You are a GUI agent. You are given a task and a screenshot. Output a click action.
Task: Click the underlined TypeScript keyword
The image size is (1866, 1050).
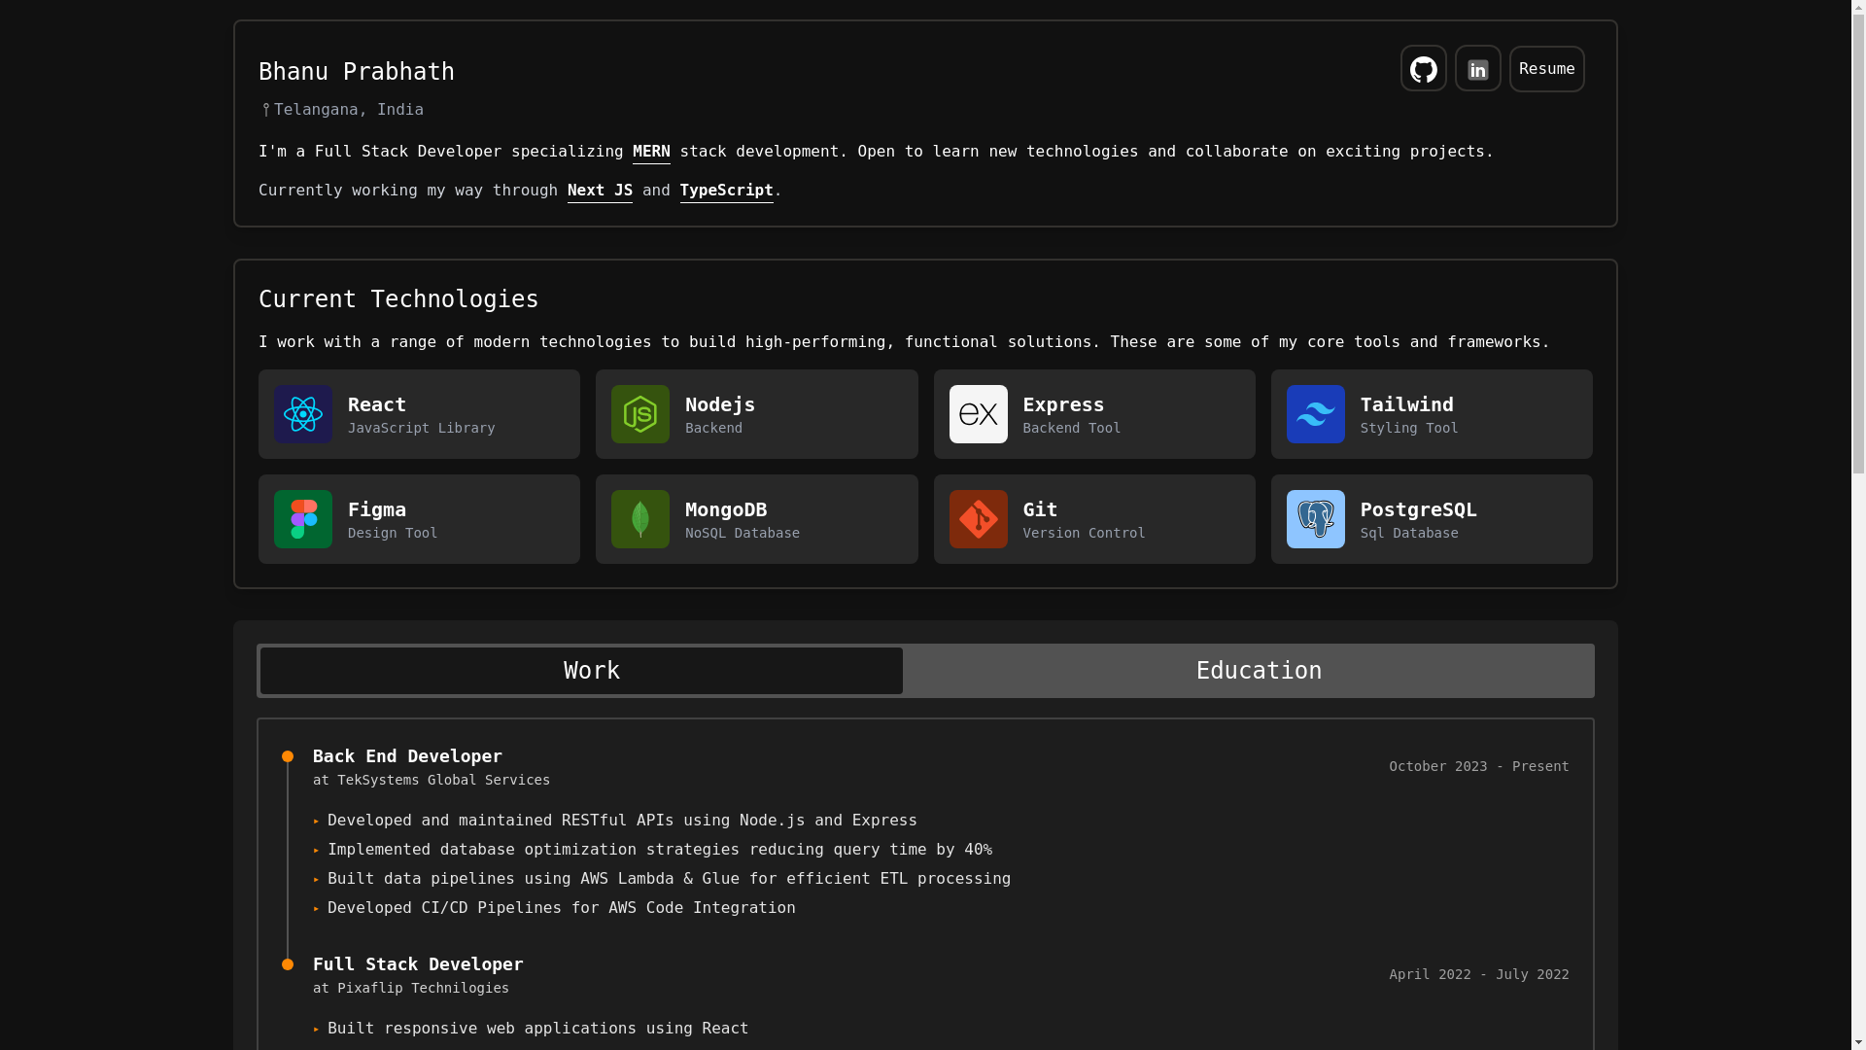click(x=726, y=191)
